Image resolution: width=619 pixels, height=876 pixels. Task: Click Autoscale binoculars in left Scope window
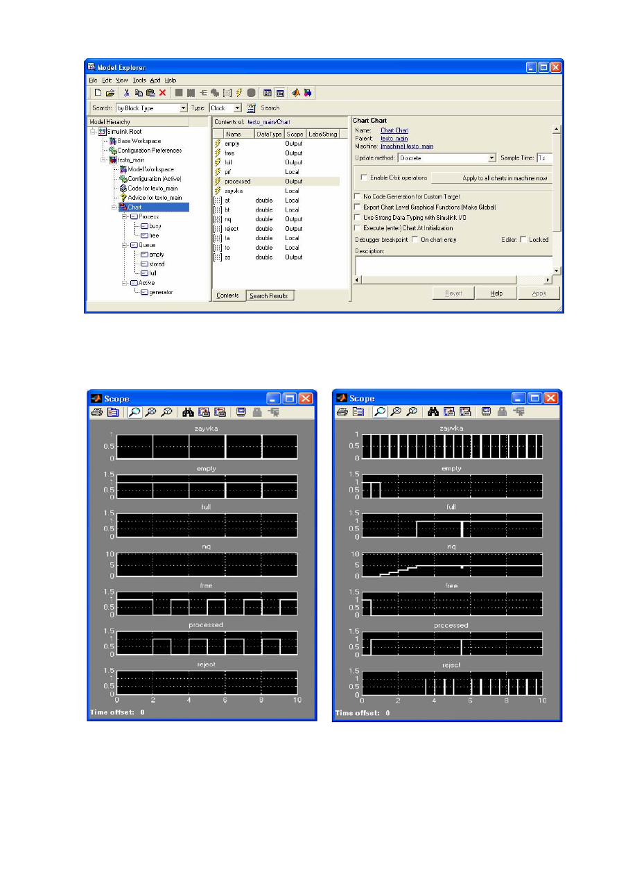[x=188, y=412]
